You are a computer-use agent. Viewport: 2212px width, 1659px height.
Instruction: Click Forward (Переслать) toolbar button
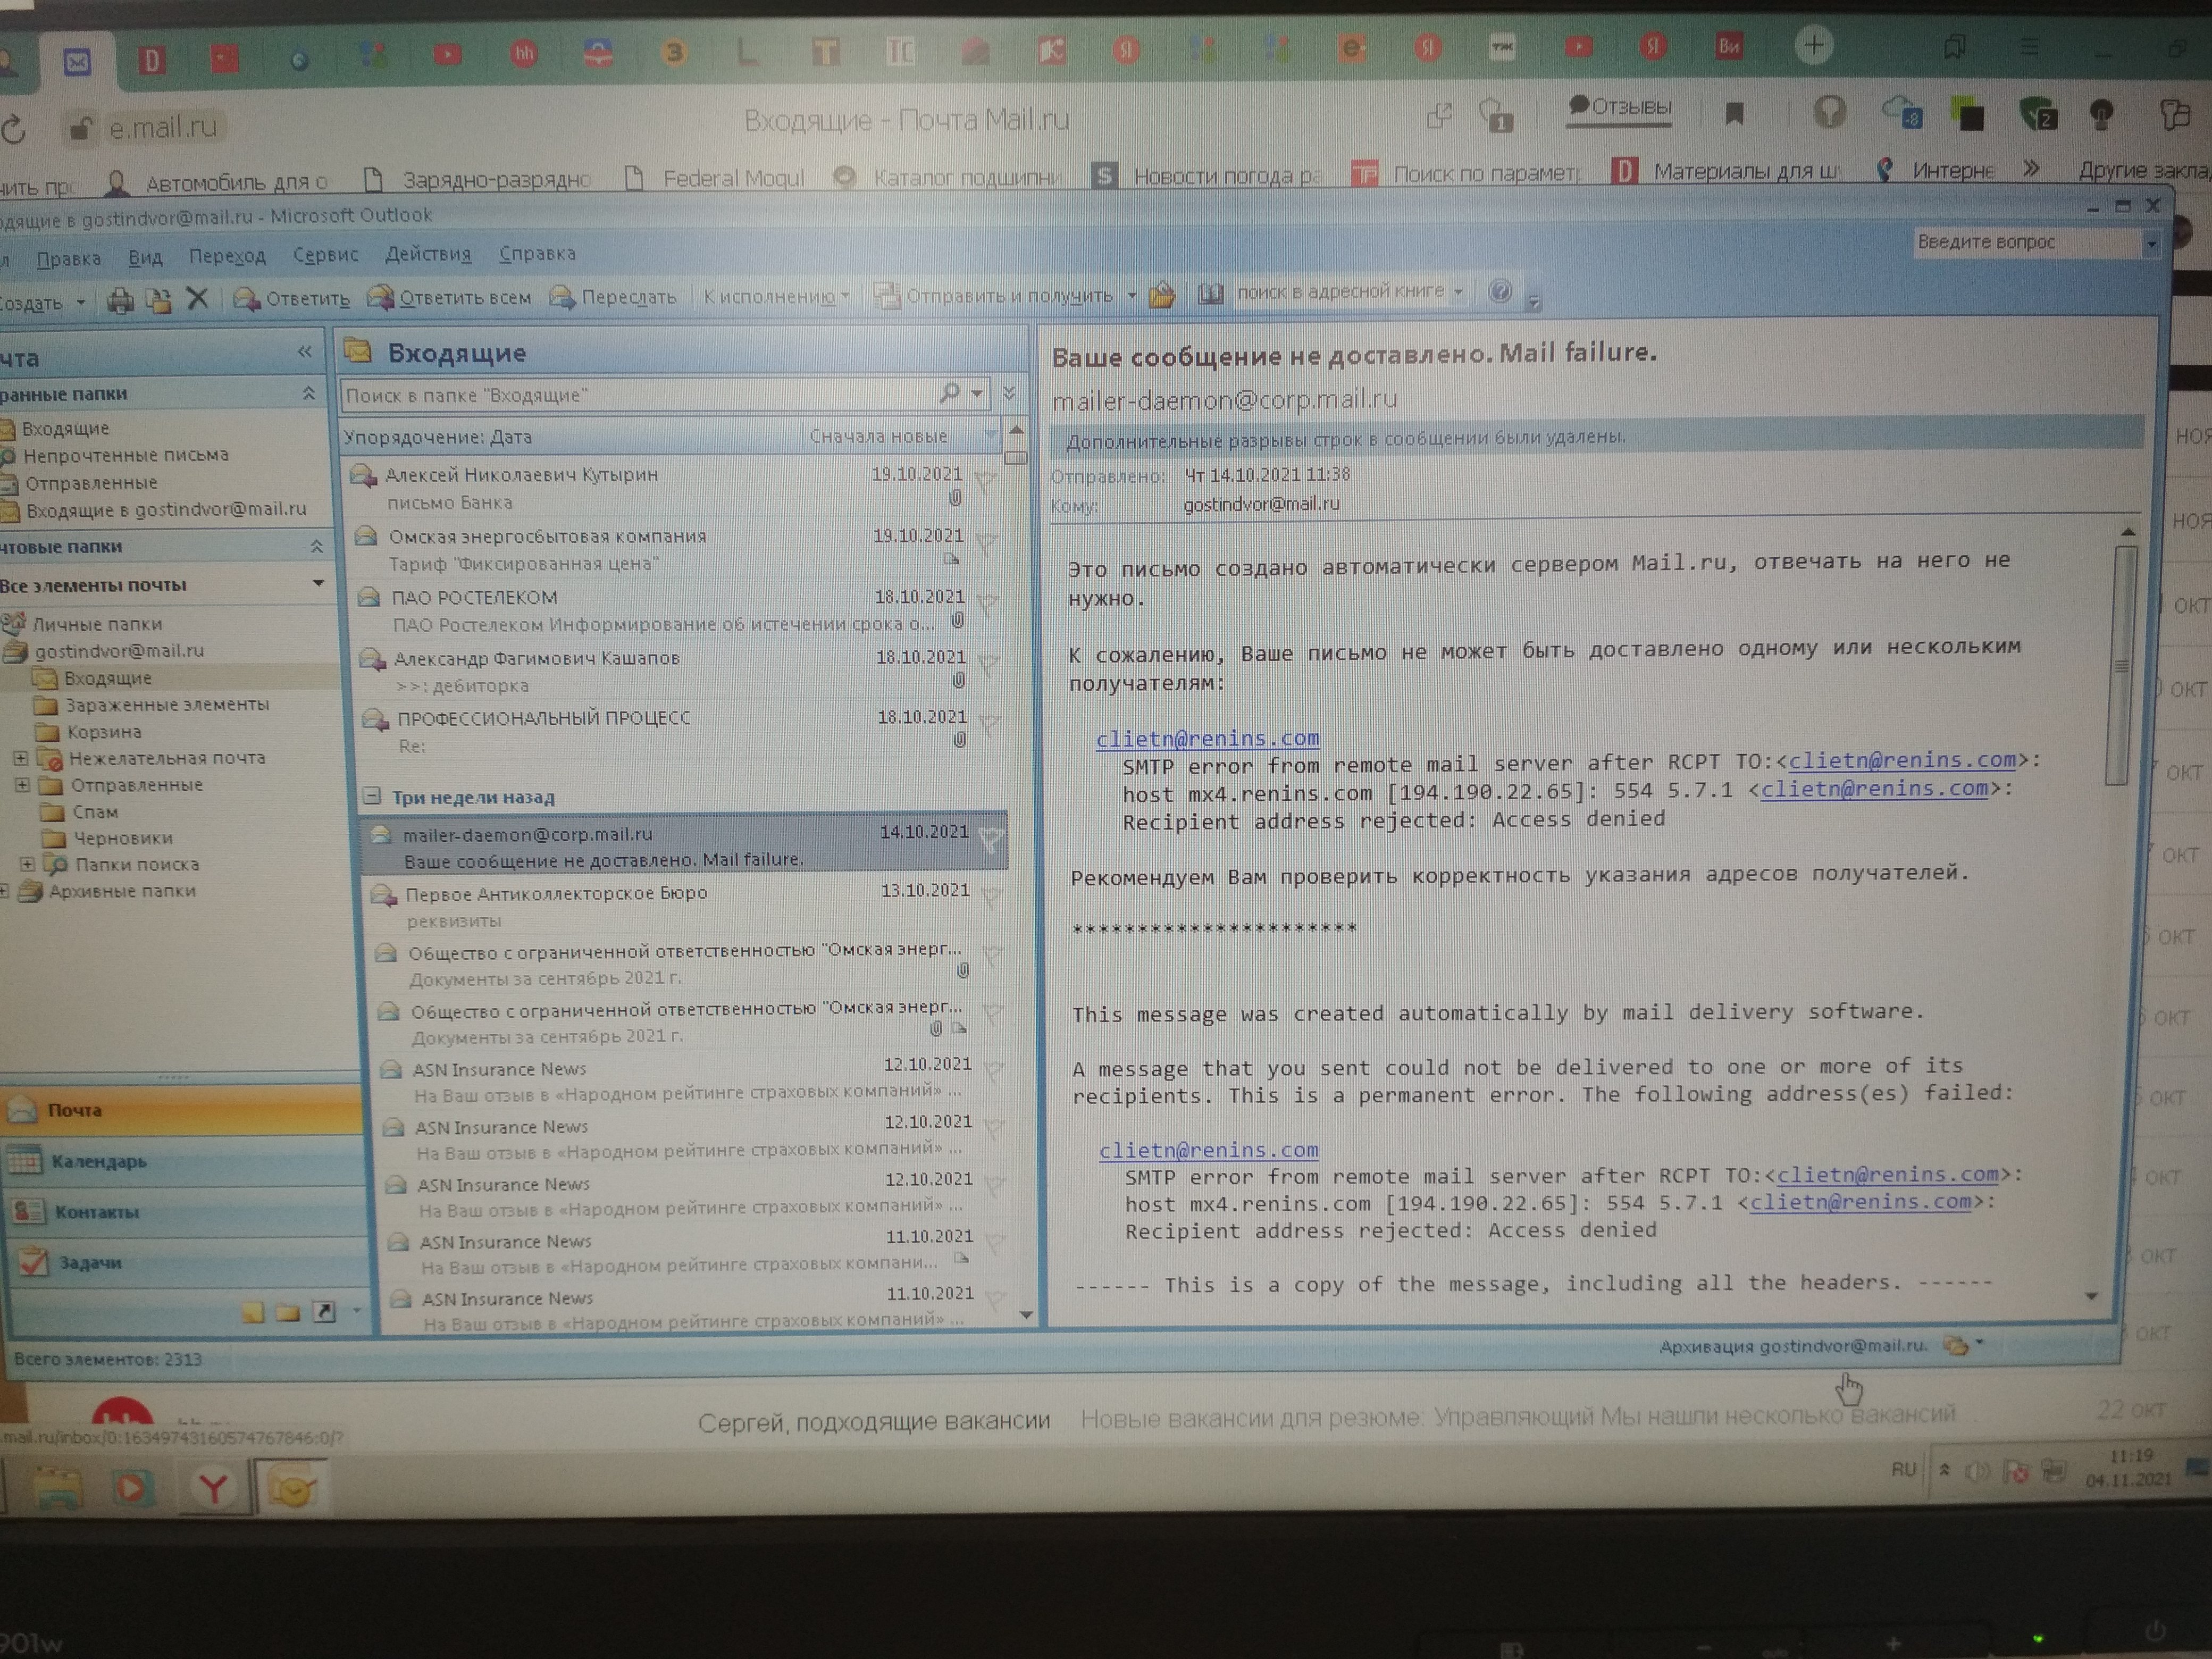point(613,297)
